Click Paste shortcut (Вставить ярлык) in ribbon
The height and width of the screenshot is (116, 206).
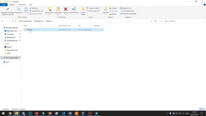tap(35, 14)
